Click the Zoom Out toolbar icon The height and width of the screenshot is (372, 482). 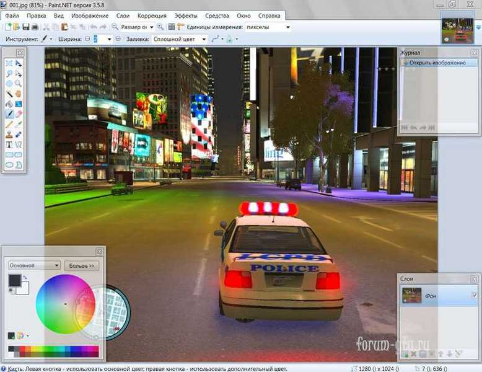click(x=115, y=27)
